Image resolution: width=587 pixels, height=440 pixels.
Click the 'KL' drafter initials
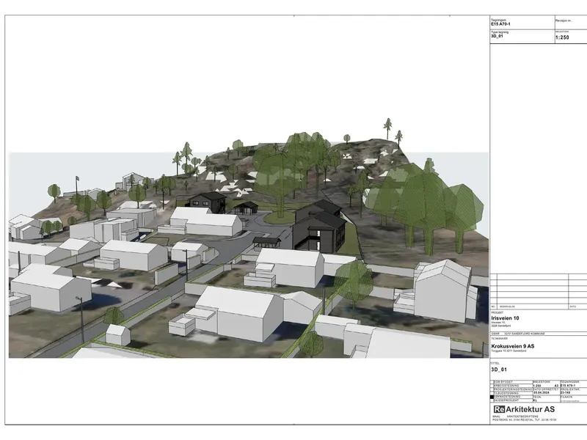pos(535,400)
